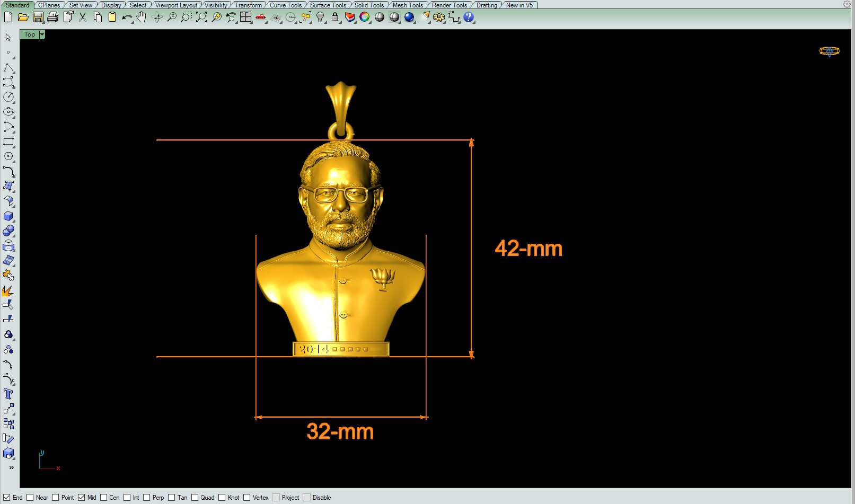Screen dimensions: 855x504
Task: Click the blue sphere Render icon
Action: coord(409,17)
